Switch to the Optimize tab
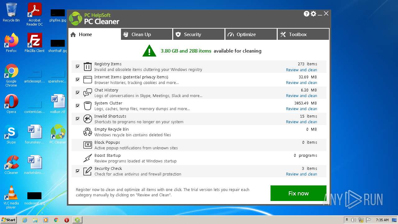398x224 pixels. pyautogui.click(x=251, y=34)
